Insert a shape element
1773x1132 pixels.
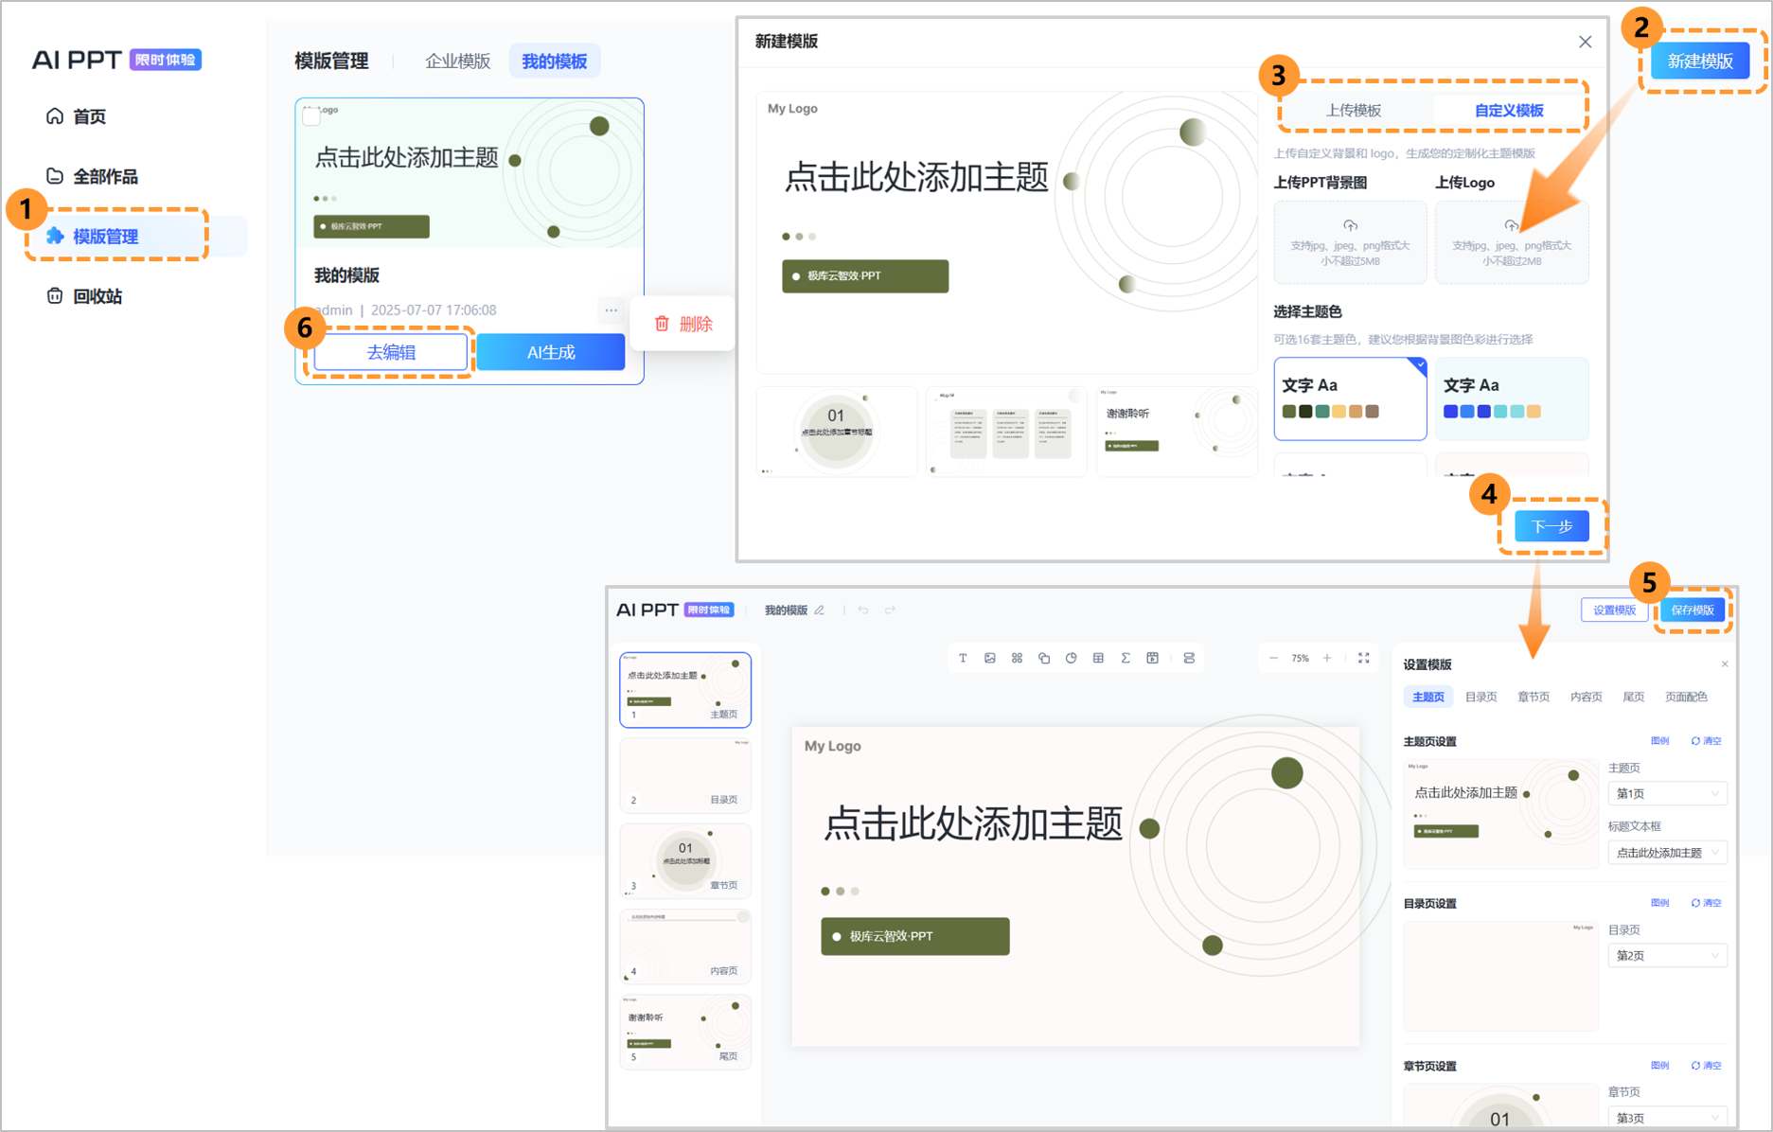click(1044, 658)
